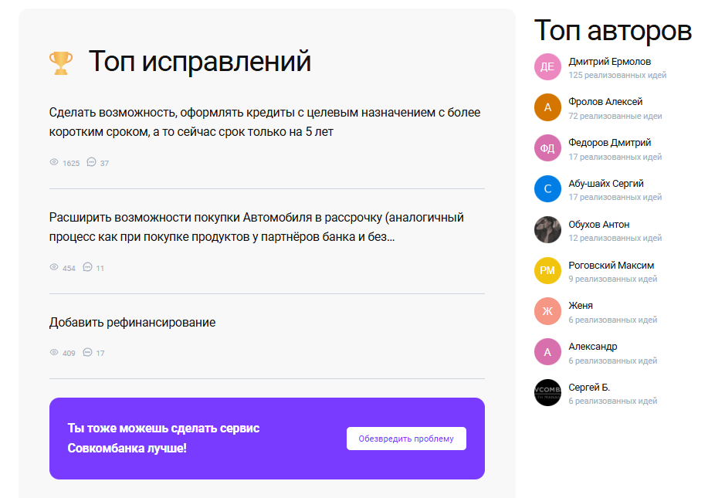Viewport: 725px width, 498px height.
Task: Click the views eye icon showing 409
Action: click(54, 352)
